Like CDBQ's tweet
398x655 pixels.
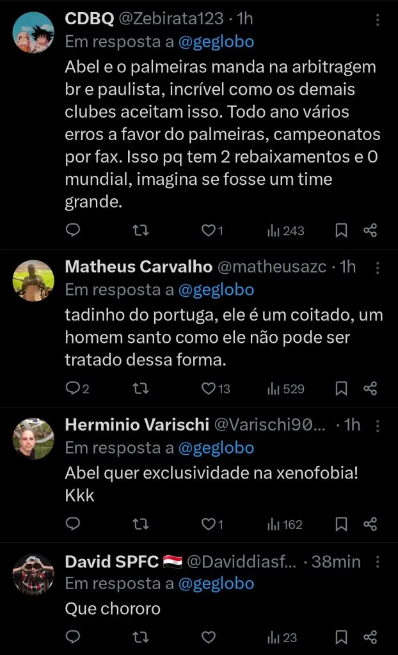208,230
